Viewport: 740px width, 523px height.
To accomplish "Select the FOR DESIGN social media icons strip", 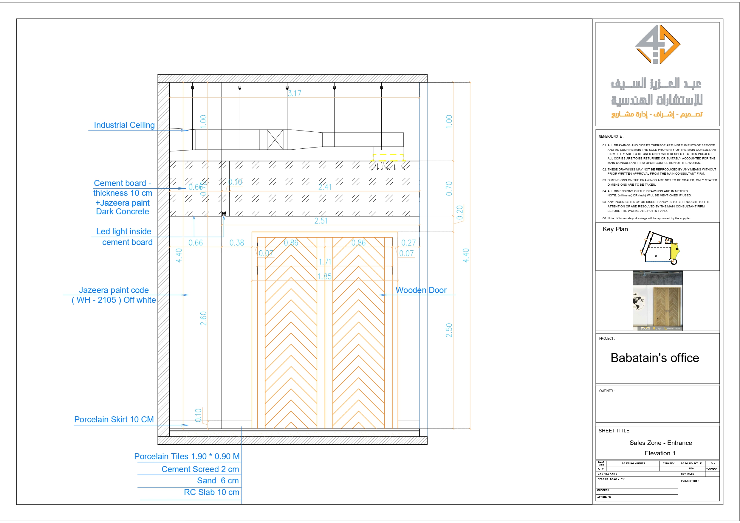I will pos(645,328).
